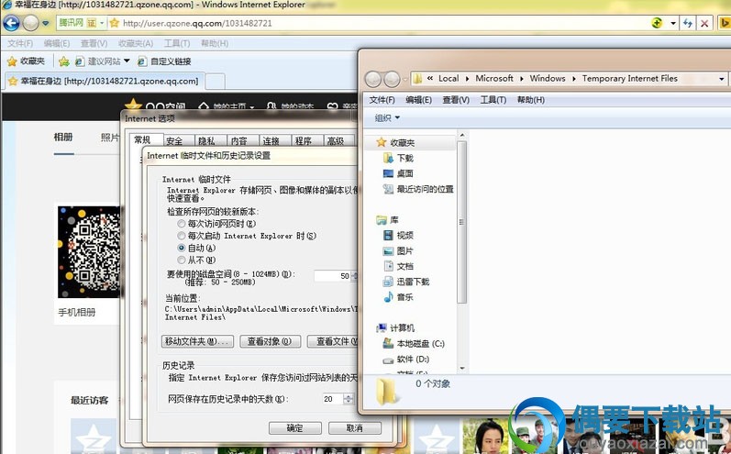Image resolution: width=731 pixels, height=454 pixels.
Task: Open IE 工具(T) menu
Action: pyautogui.click(x=177, y=43)
